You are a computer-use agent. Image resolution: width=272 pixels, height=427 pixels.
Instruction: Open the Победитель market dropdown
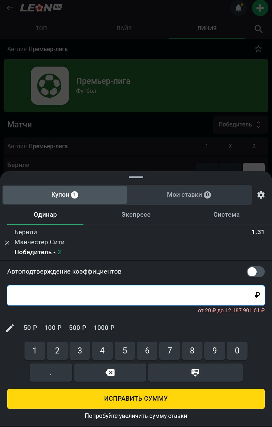240,125
